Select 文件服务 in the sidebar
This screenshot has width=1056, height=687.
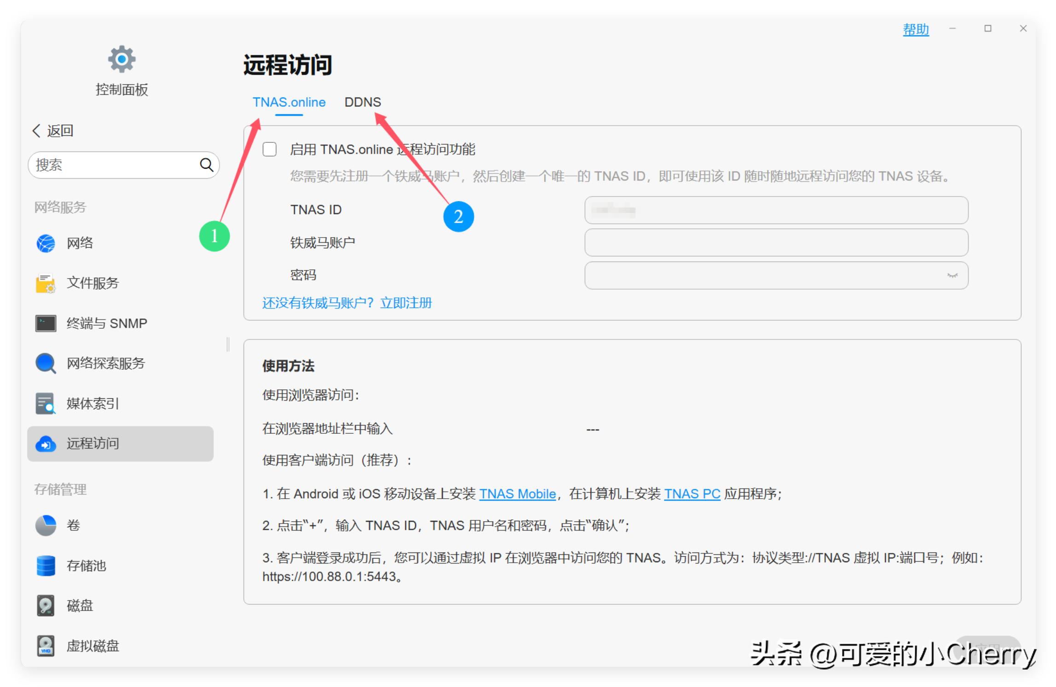pyautogui.click(x=120, y=283)
